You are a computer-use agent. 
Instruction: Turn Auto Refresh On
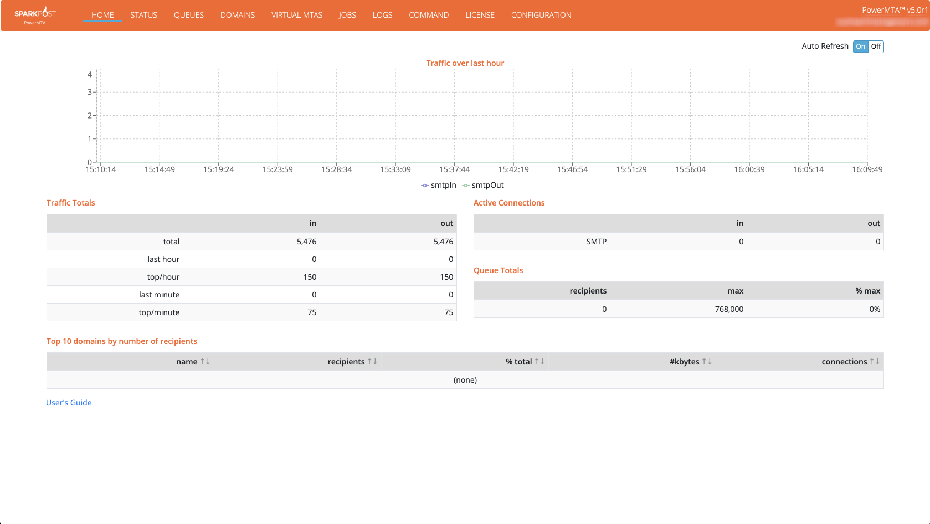click(860, 47)
